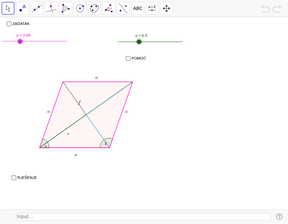Screen dimensions: 288x224
Task: Select the Point tool
Action: point(22,8)
